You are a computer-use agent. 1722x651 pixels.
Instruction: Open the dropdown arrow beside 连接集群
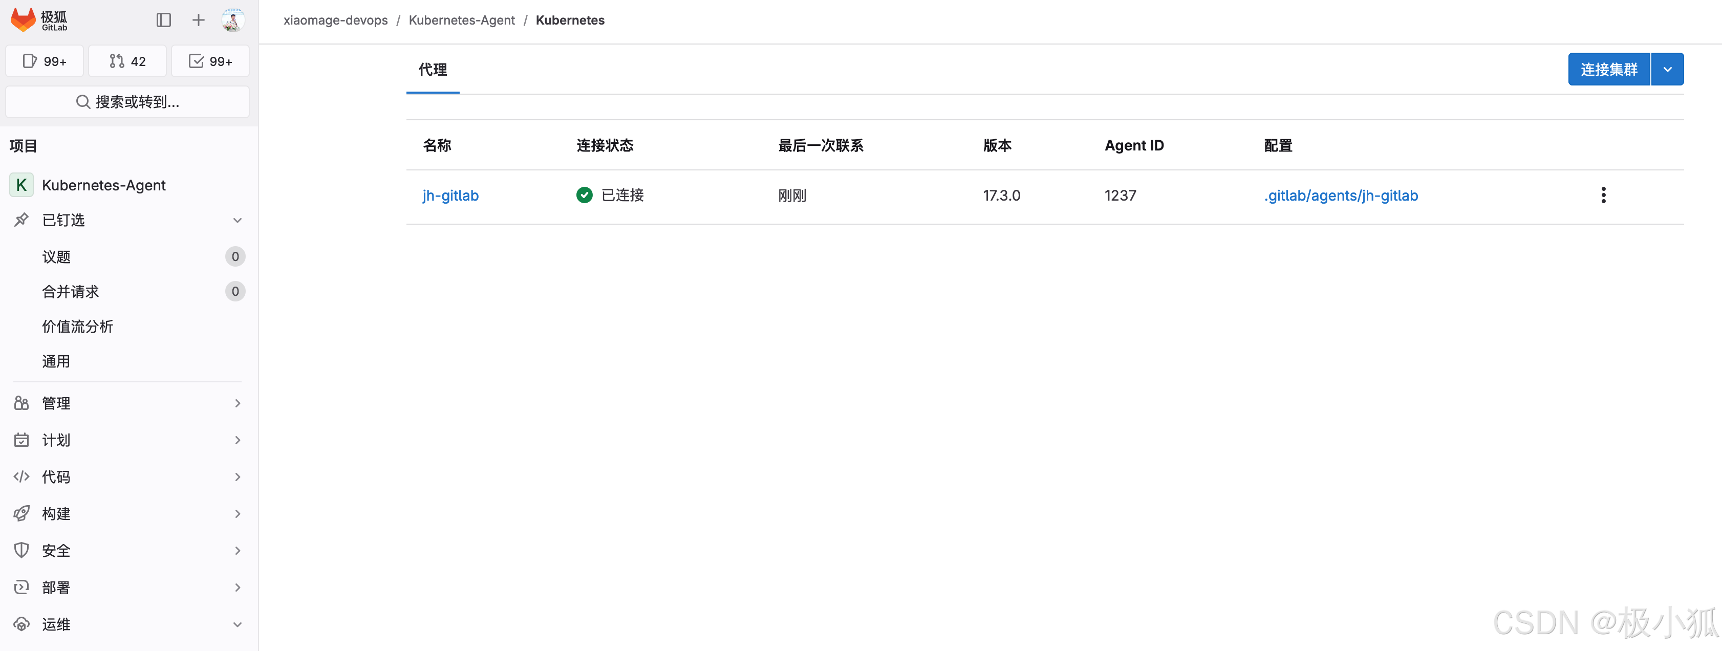click(1668, 70)
